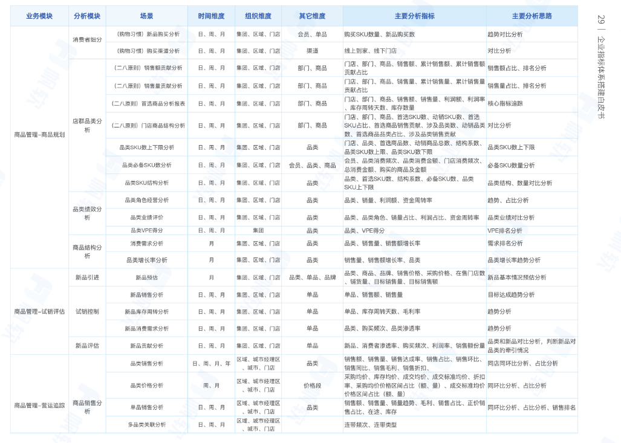The width and height of the screenshot is (621, 443).
Task: Click the 日、周、月、年 time cell
Action: coord(212,364)
